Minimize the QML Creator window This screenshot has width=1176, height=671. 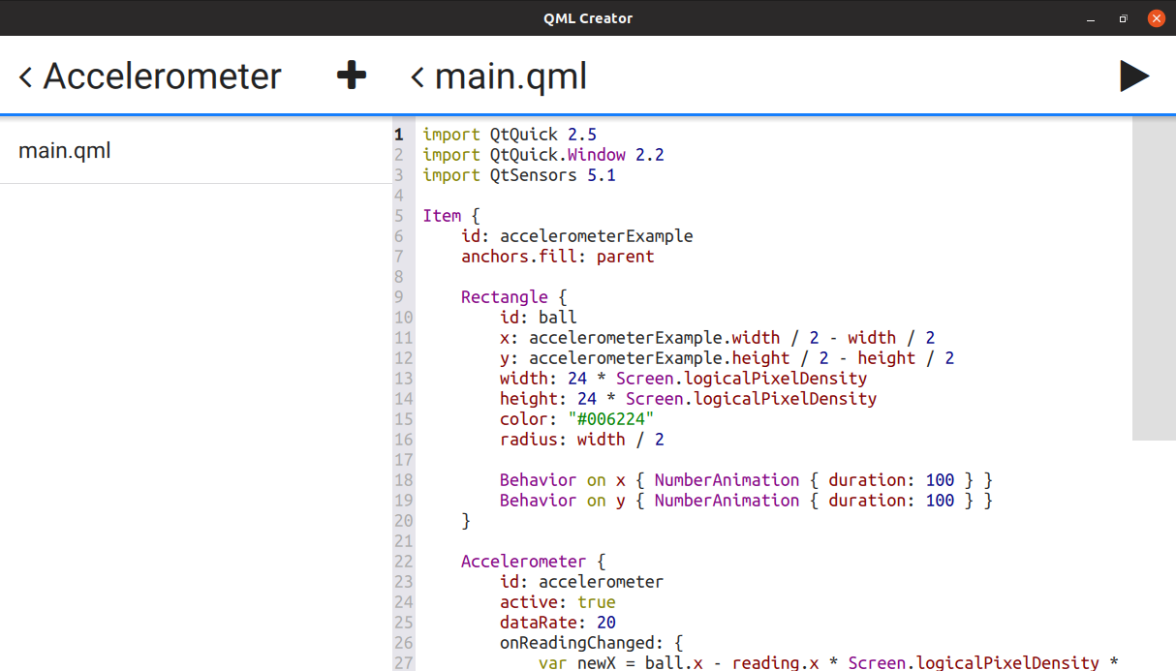(x=1091, y=17)
